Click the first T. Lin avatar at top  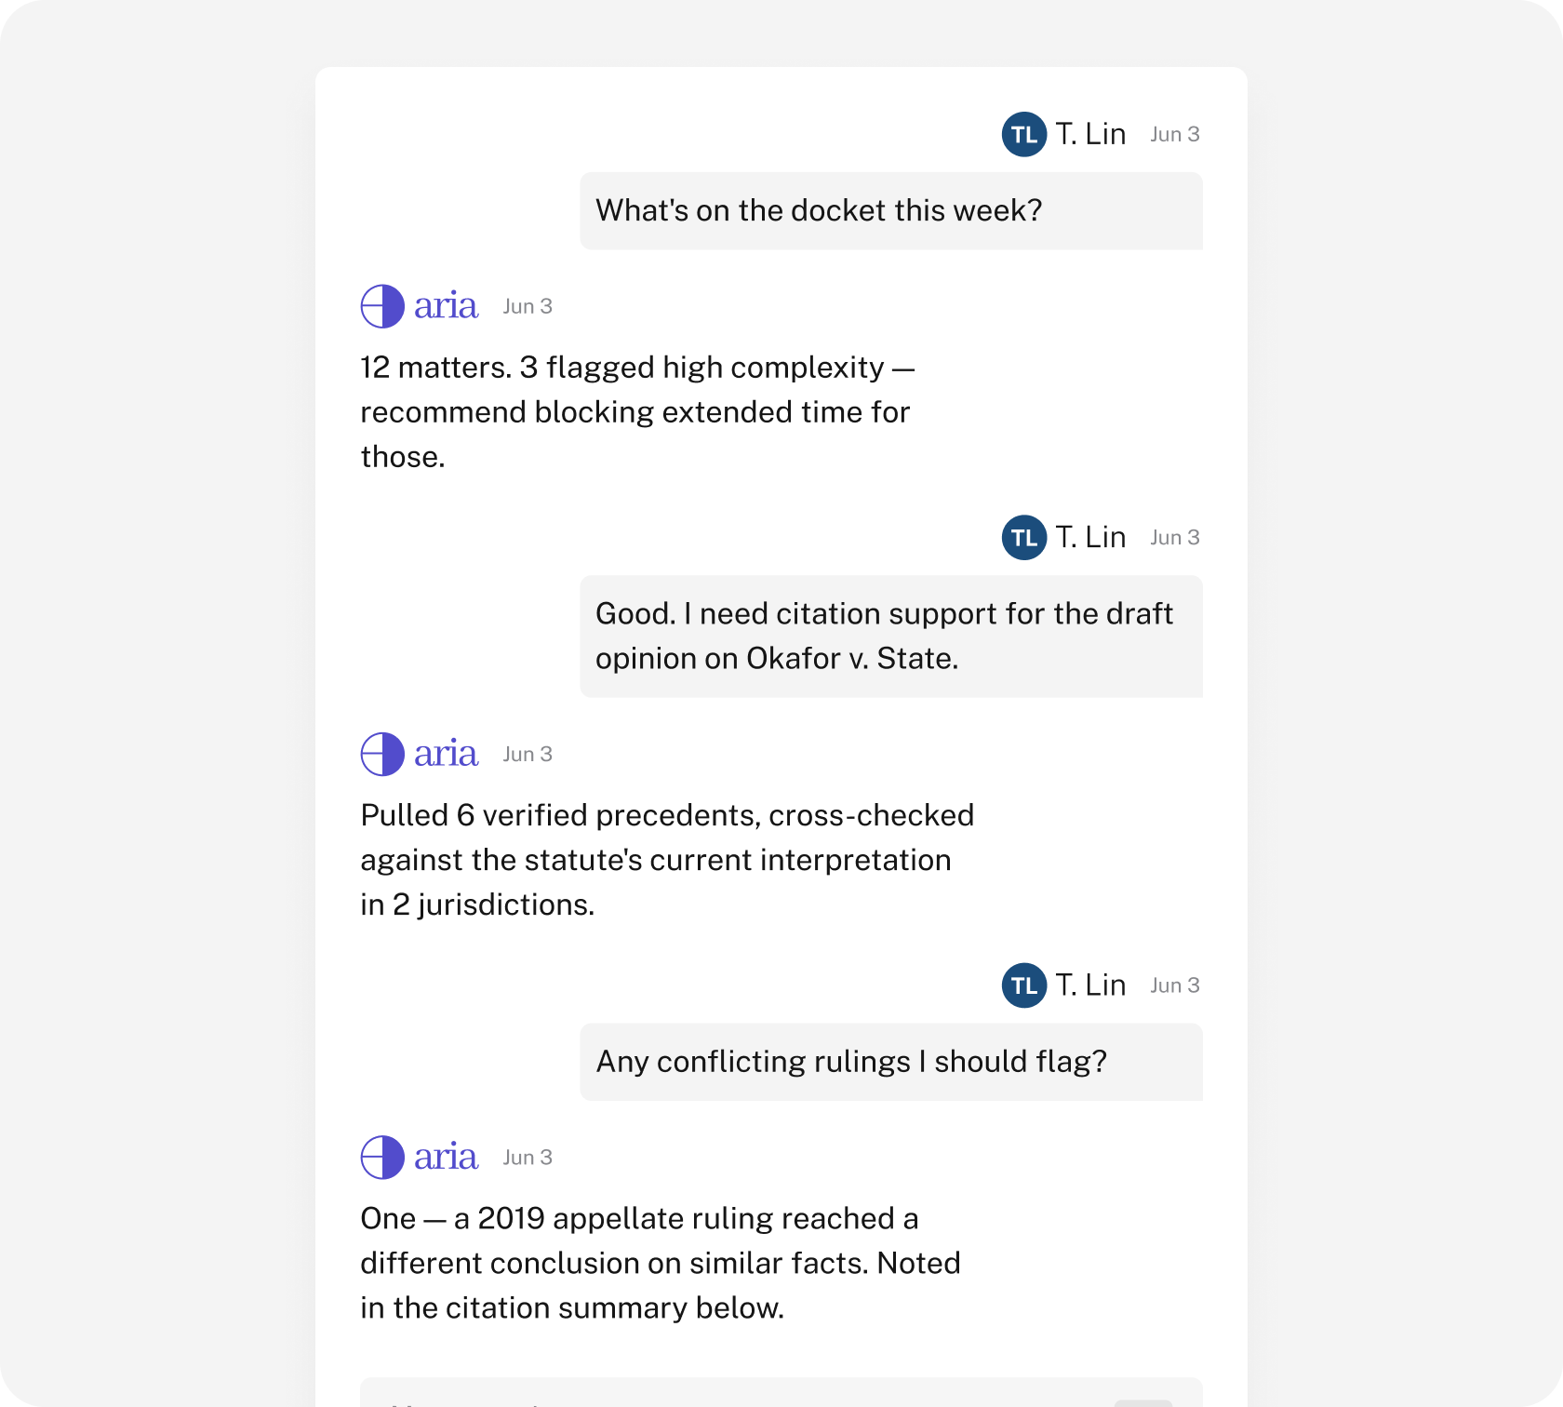point(1023,134)
